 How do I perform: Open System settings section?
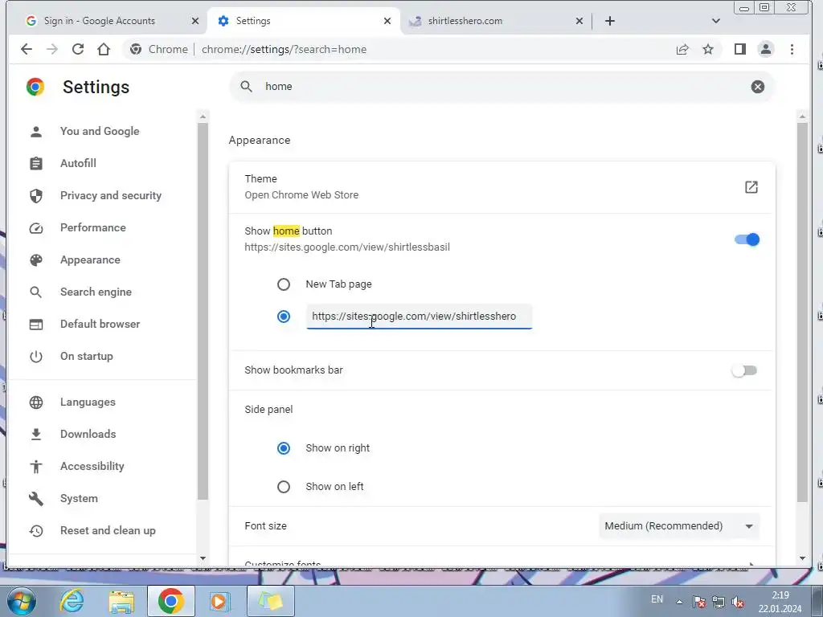pos(79,498)
